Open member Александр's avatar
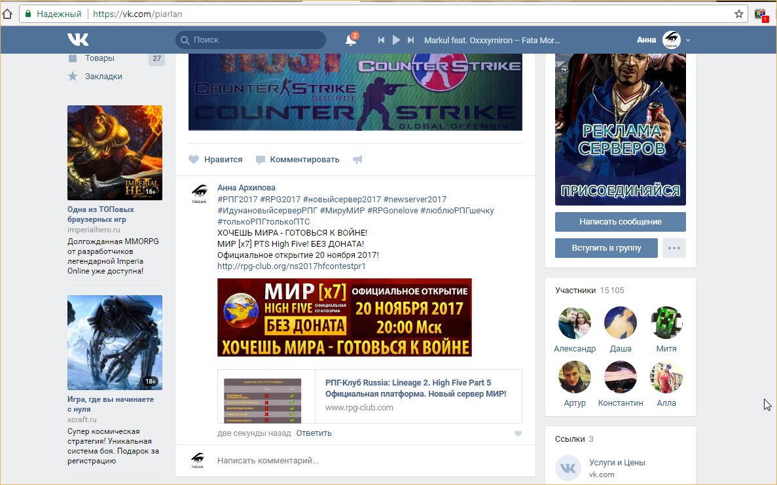 tap(575, 323)
